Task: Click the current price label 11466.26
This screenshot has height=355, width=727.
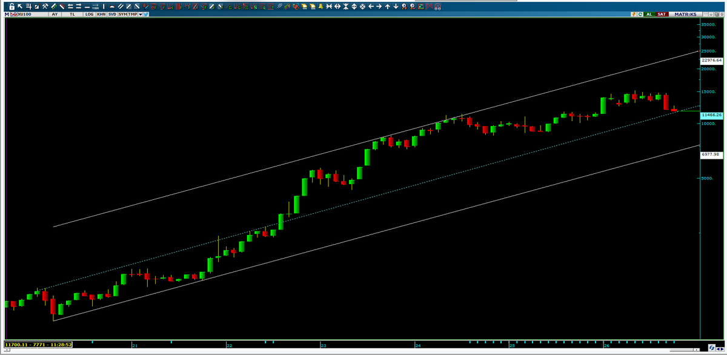Action: click(711, 114)
